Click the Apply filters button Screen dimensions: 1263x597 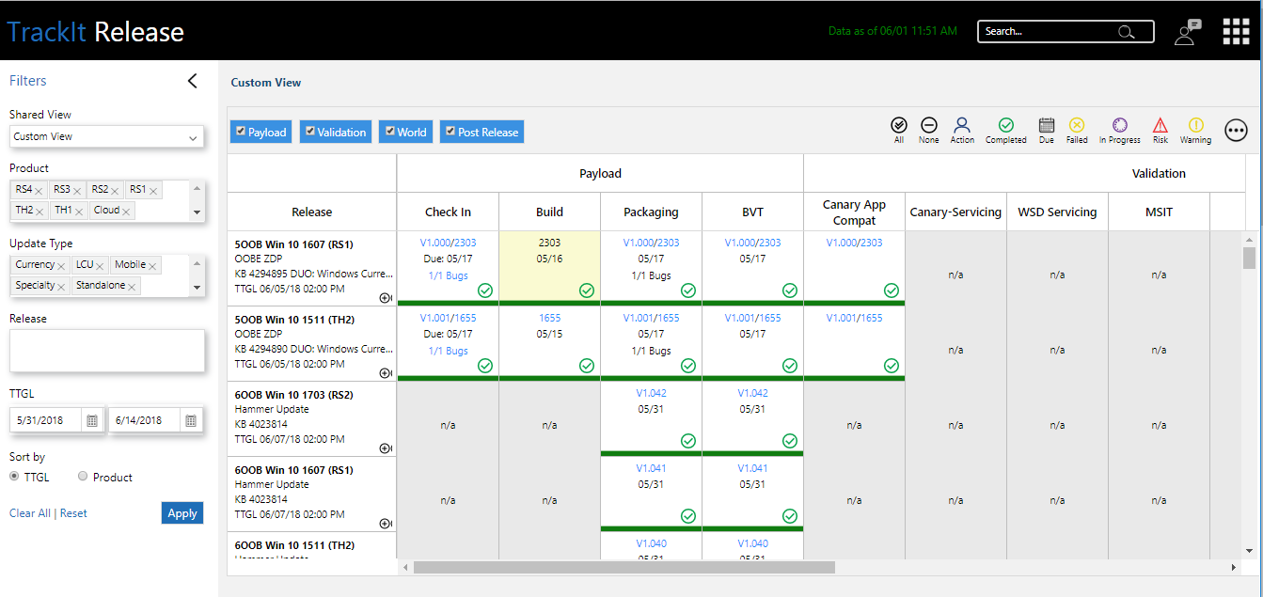[x=182, y=512]
